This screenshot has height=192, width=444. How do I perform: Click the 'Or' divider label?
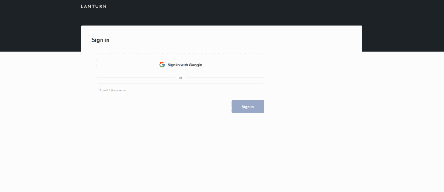[x=180, y=77]
